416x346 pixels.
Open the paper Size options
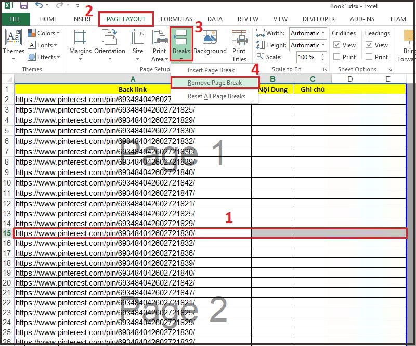138,45
